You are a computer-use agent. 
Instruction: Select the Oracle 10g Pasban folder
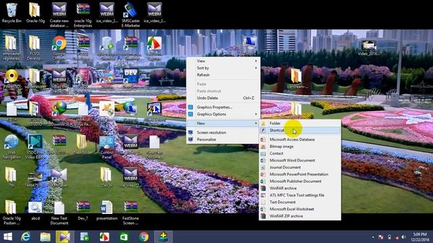click(12, 213)
